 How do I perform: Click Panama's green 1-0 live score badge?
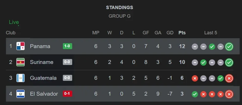pos(67,46)
